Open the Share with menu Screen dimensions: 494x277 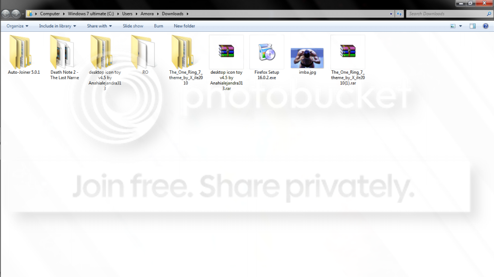click(x=99, y=26)
